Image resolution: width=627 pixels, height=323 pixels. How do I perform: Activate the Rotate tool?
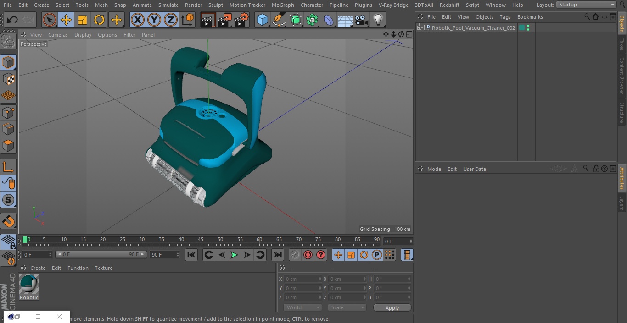click(99, 20)
